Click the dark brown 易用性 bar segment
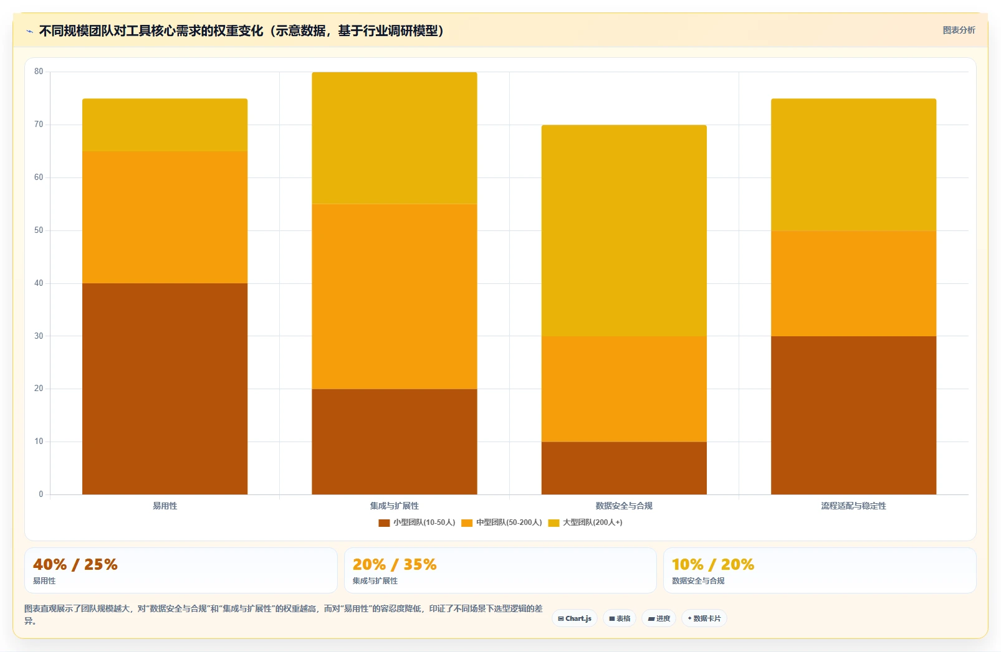The height and width of the screenshot is (652, 1001). click(x=165, y=389)
